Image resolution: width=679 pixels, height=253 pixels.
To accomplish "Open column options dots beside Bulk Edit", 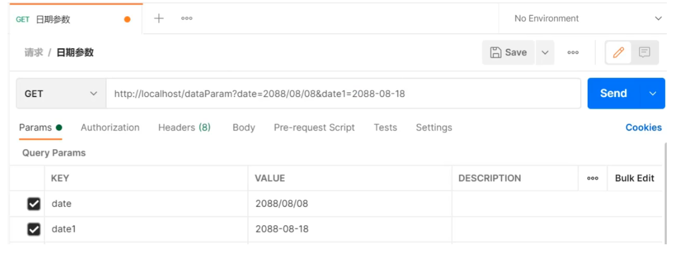I will click(592, 178).
